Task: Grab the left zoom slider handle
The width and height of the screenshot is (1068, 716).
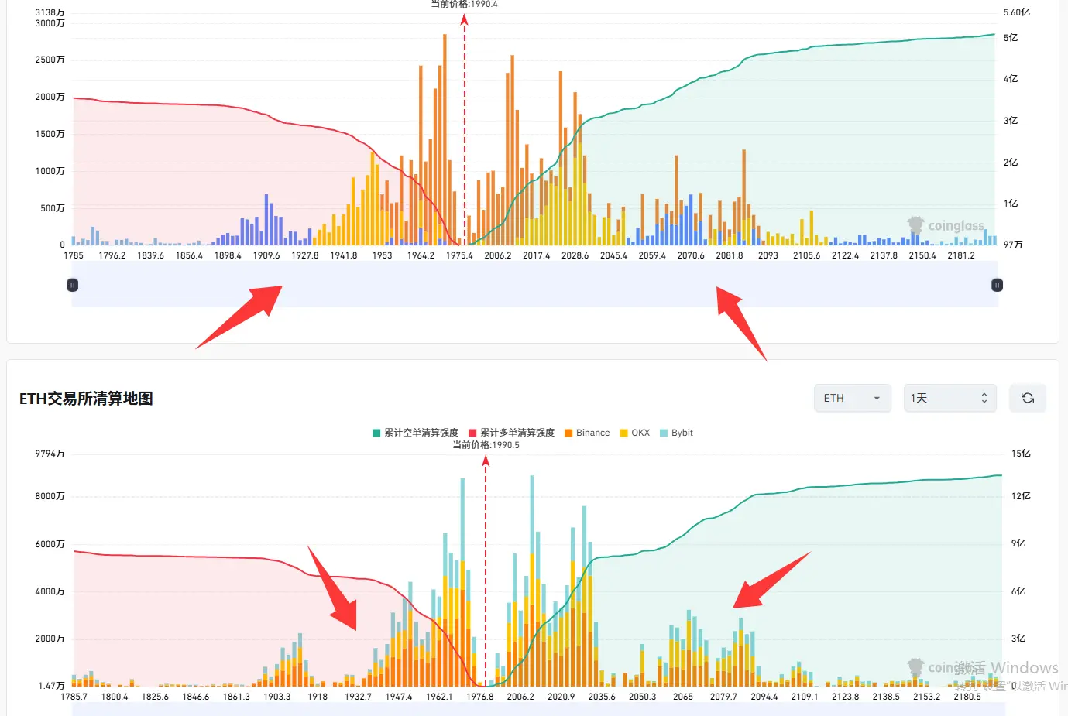Action: [x=73, y=285]
